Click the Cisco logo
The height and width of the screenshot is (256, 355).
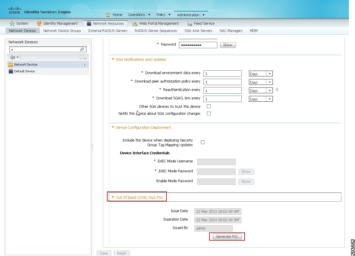[x=15, y=10]
